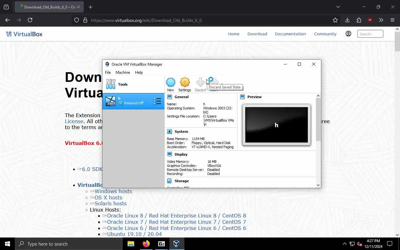The height and width of the screenshot is (250, 400).
Task: Open the File menu in VirtualBox Manager
Action: pyautogui.click(x=108, y=72)
